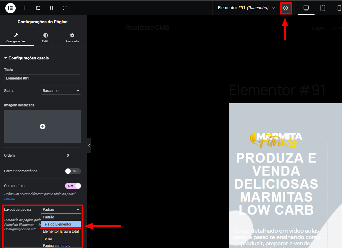Click the Imagem destacada placeholder
The width and height of the screenshot is (342, 248).
(43, 127)
